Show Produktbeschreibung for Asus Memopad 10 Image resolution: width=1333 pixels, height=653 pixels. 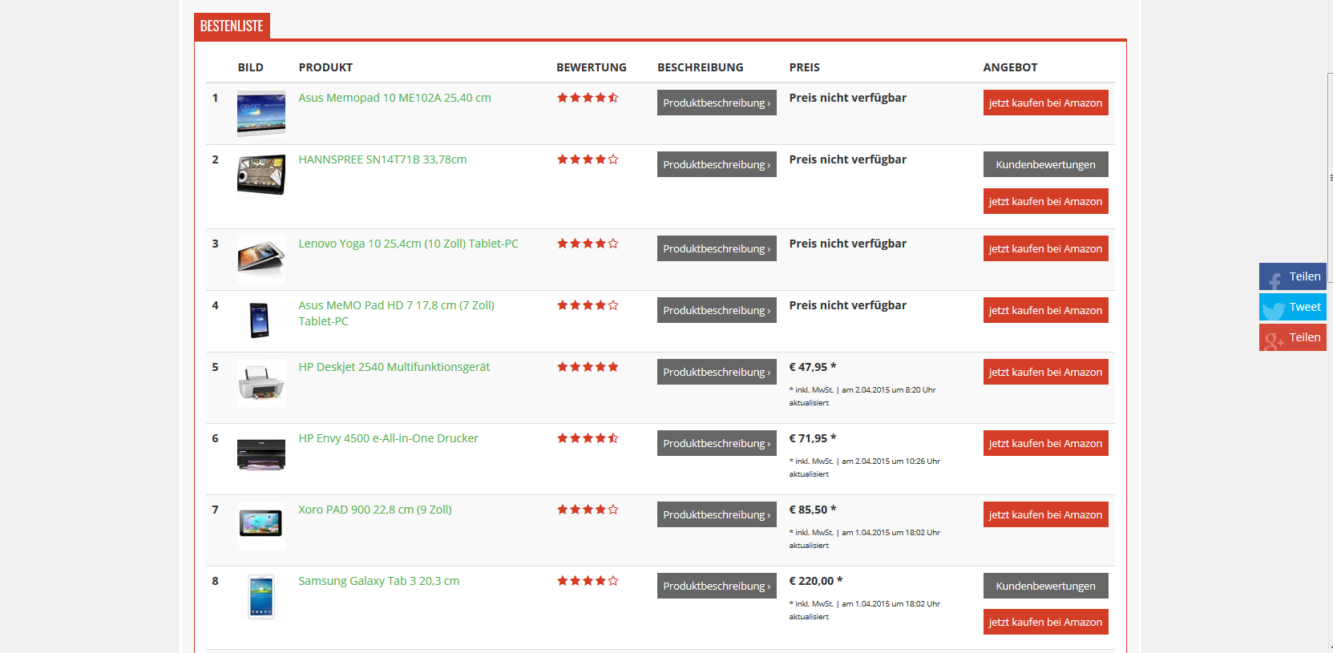(717, 103)
